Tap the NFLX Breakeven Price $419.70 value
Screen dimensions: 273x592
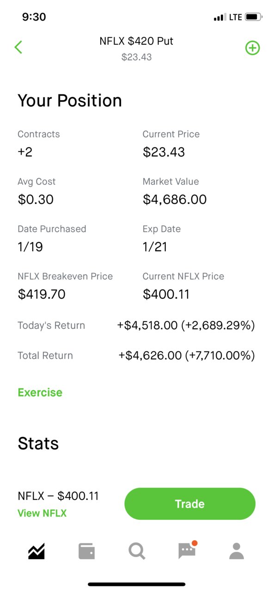coord(42,294)
